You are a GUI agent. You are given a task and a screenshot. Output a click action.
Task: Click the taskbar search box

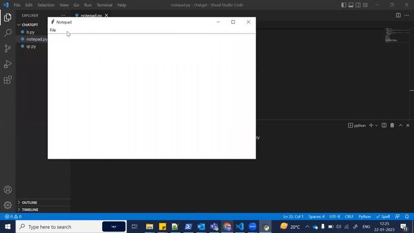[x=71, y=227]
